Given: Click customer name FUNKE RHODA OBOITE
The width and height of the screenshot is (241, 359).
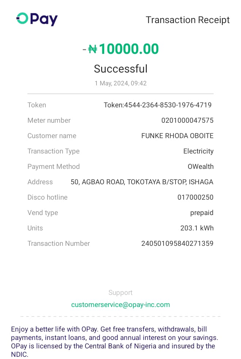Looking at the screenshot, I should coord(177,136).
